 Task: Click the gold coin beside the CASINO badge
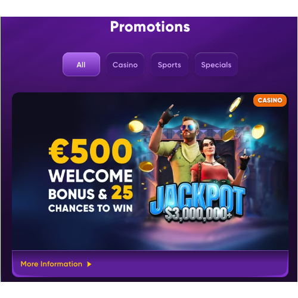235,104
